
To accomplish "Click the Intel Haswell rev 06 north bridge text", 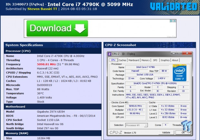I will point(50,124).
